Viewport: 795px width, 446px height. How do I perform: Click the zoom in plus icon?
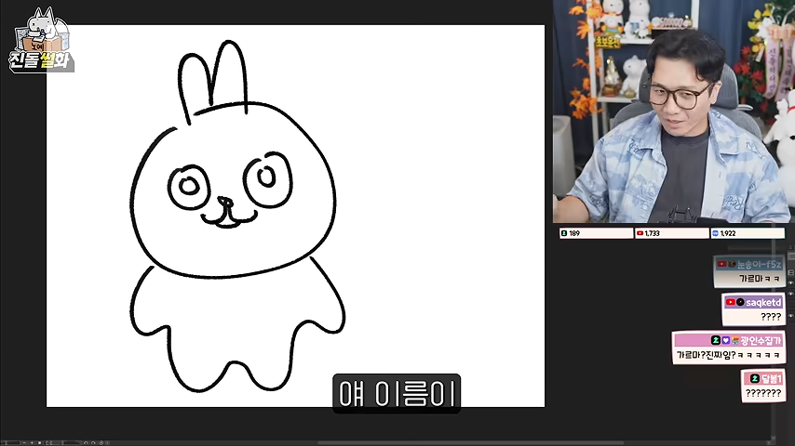32,443
